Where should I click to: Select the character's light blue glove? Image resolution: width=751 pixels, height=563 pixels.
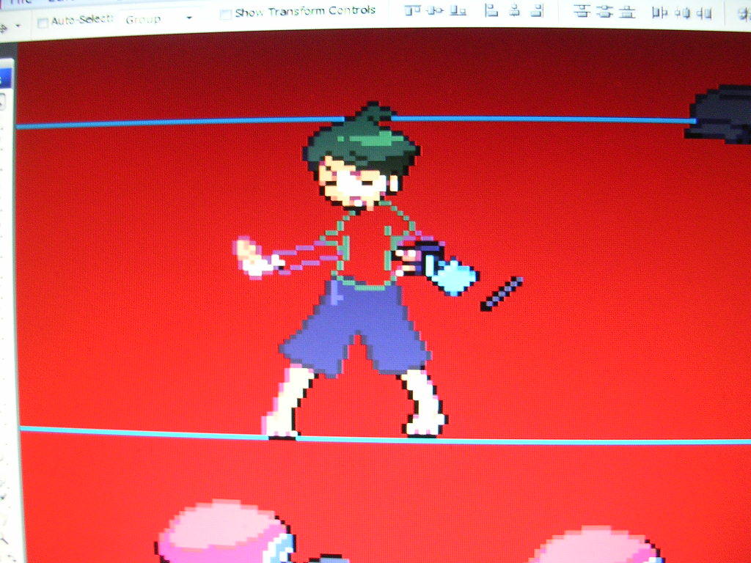(x=453, y=276)
